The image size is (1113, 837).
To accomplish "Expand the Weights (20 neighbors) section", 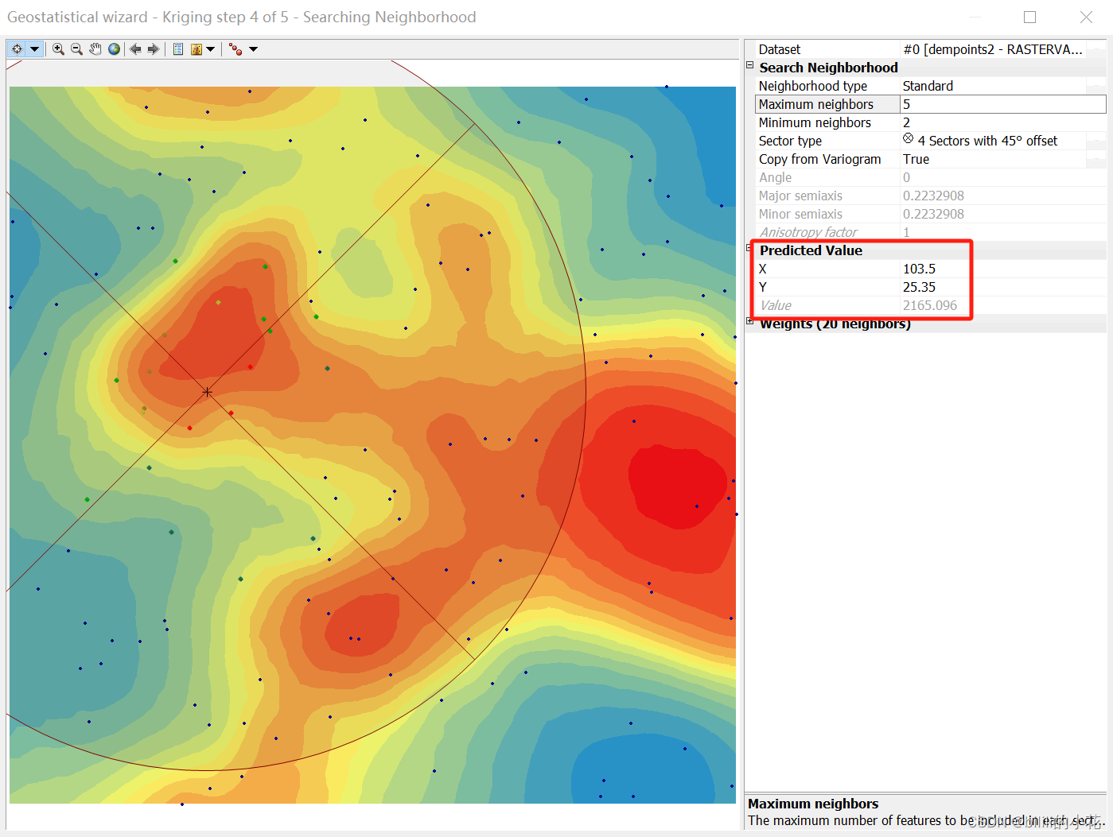I will click(749, 321).
